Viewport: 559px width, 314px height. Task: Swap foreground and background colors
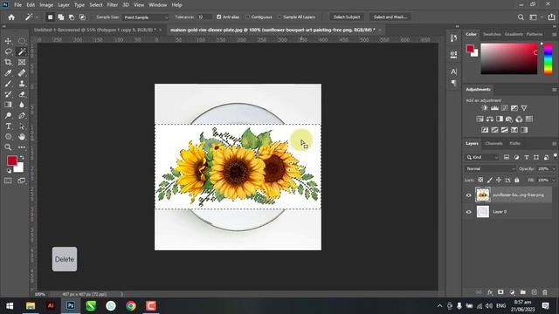click(x=22, y=157)
